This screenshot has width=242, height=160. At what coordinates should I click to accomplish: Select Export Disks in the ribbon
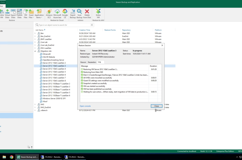pyautogui.click(x=13, y=14)
